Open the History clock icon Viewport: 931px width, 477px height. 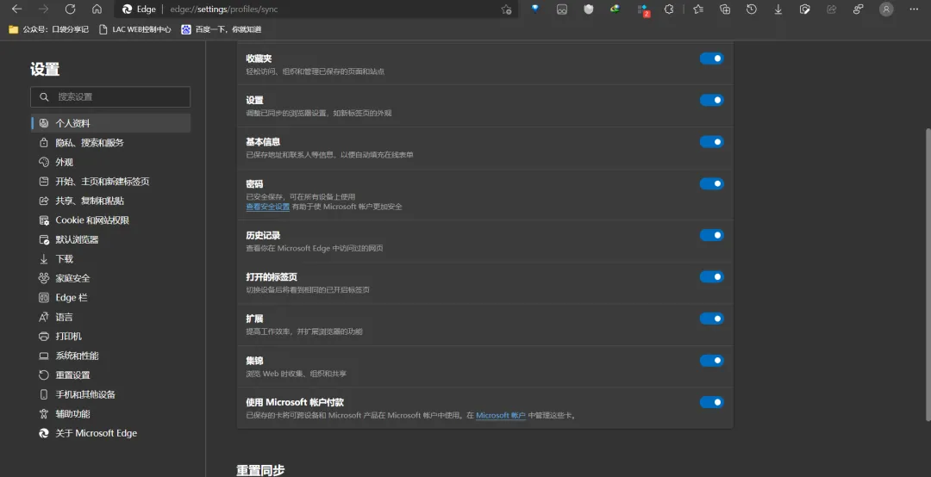click(751, 9)
